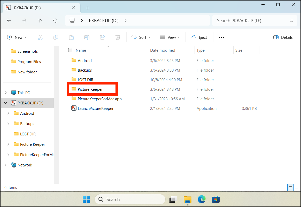Close the PKBACKUP (D:) tab
Viewport: 301px width, 207px height.
(73, 8)
